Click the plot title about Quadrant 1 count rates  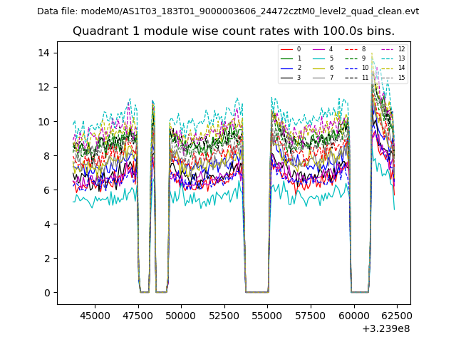coord(234,31)
